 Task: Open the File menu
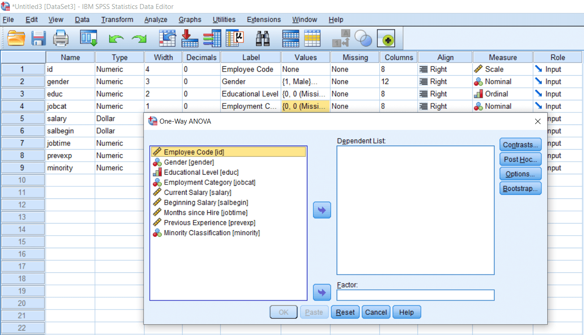(8, 20)
